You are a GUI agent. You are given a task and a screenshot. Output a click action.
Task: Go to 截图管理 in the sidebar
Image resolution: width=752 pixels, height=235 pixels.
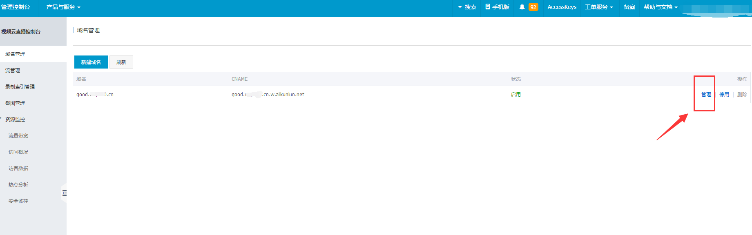click(15, 103)
